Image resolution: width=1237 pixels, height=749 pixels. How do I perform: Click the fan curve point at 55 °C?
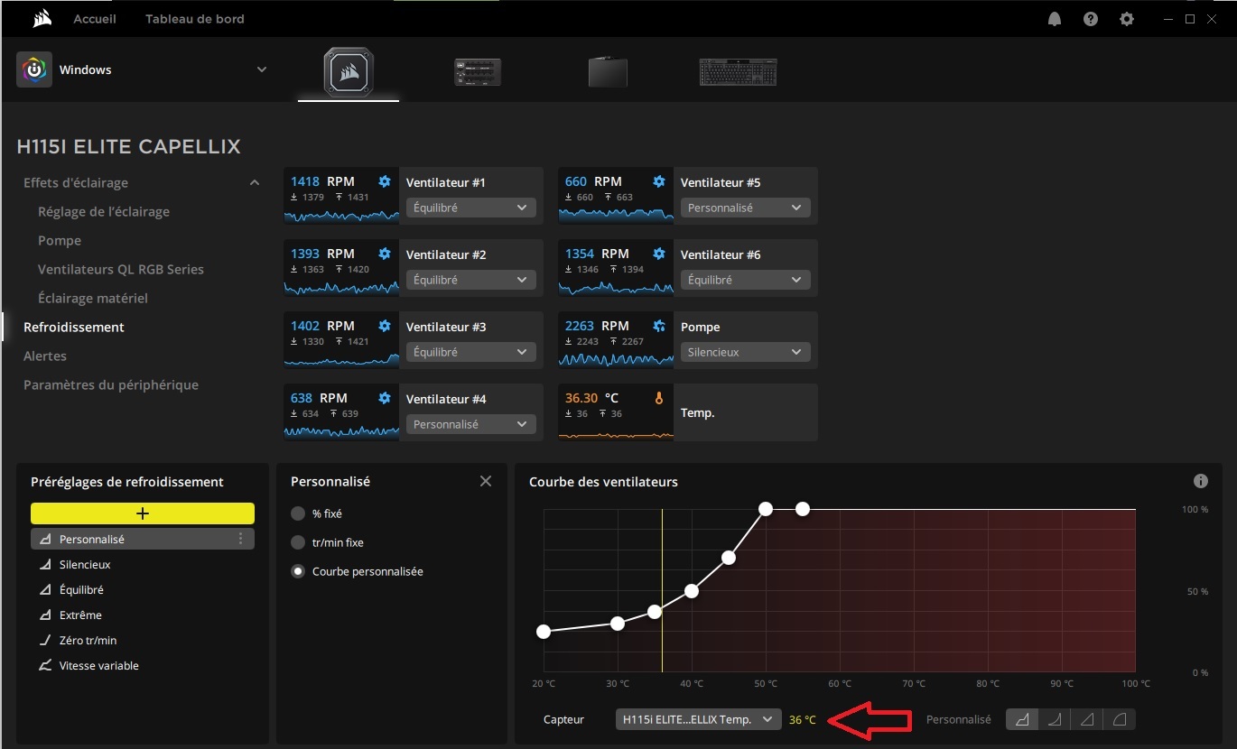(803, 509)
